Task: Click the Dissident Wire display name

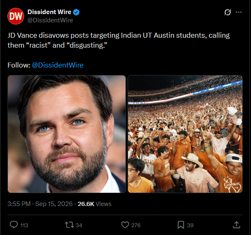Action: point(49,12)
